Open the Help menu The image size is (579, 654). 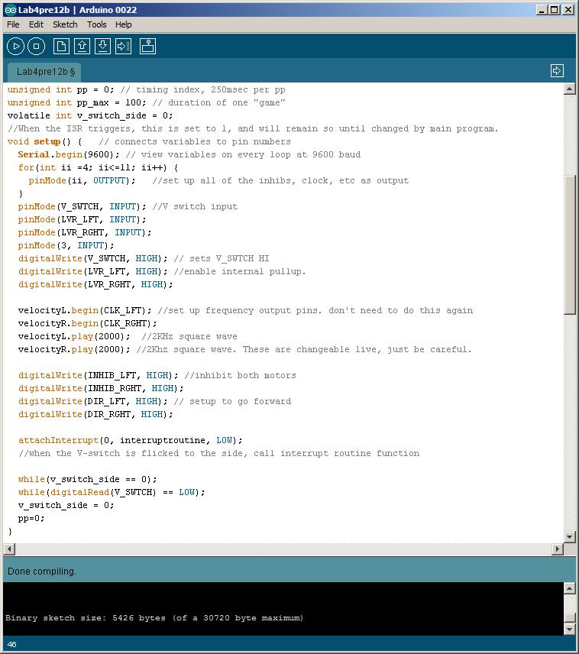point(124,24)
